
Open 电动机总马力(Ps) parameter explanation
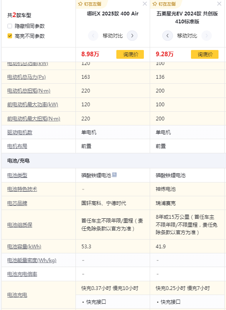click(x=27, y=77)
